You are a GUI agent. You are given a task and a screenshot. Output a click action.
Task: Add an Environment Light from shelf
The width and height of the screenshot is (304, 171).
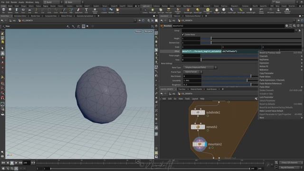point(208,10)
